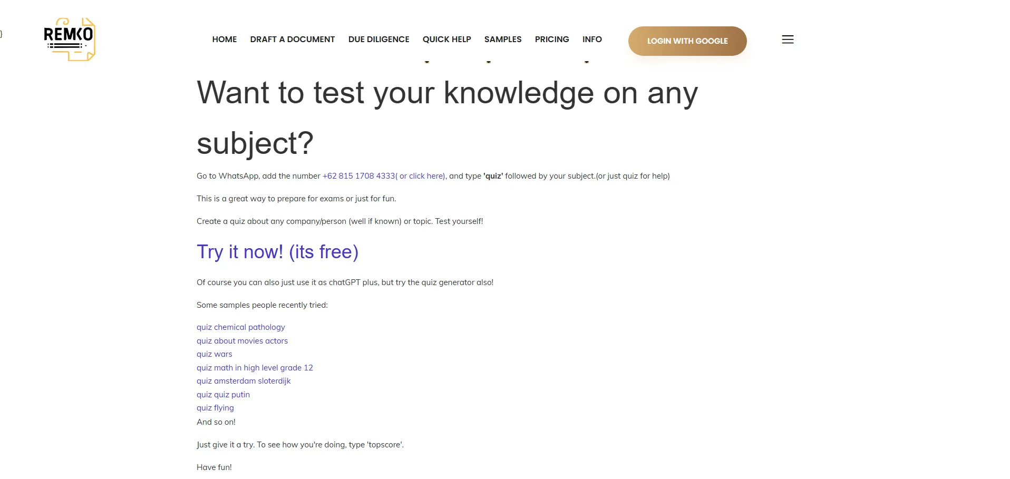Choose the quiz flying sample link
The width and height of the screenshot is (1010, 479).
pos(215,408)
